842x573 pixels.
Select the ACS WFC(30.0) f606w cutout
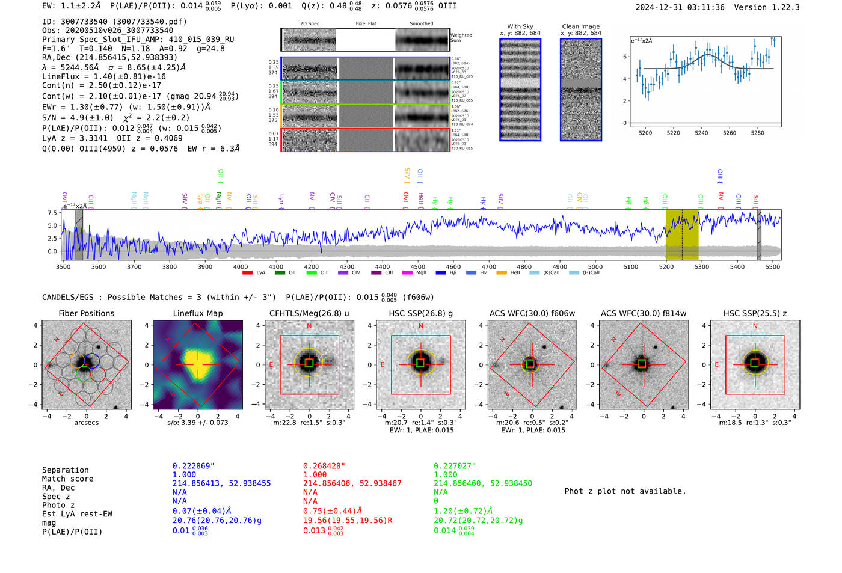tap(532, 364)
